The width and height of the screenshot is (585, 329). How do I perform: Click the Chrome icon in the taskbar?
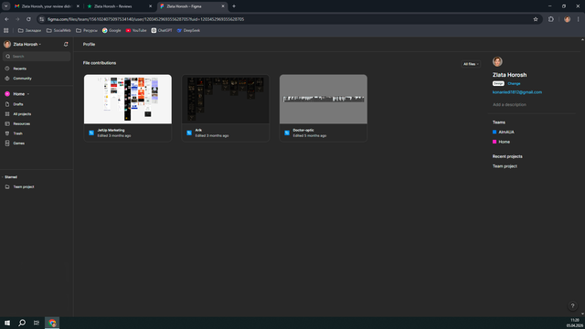52,323
